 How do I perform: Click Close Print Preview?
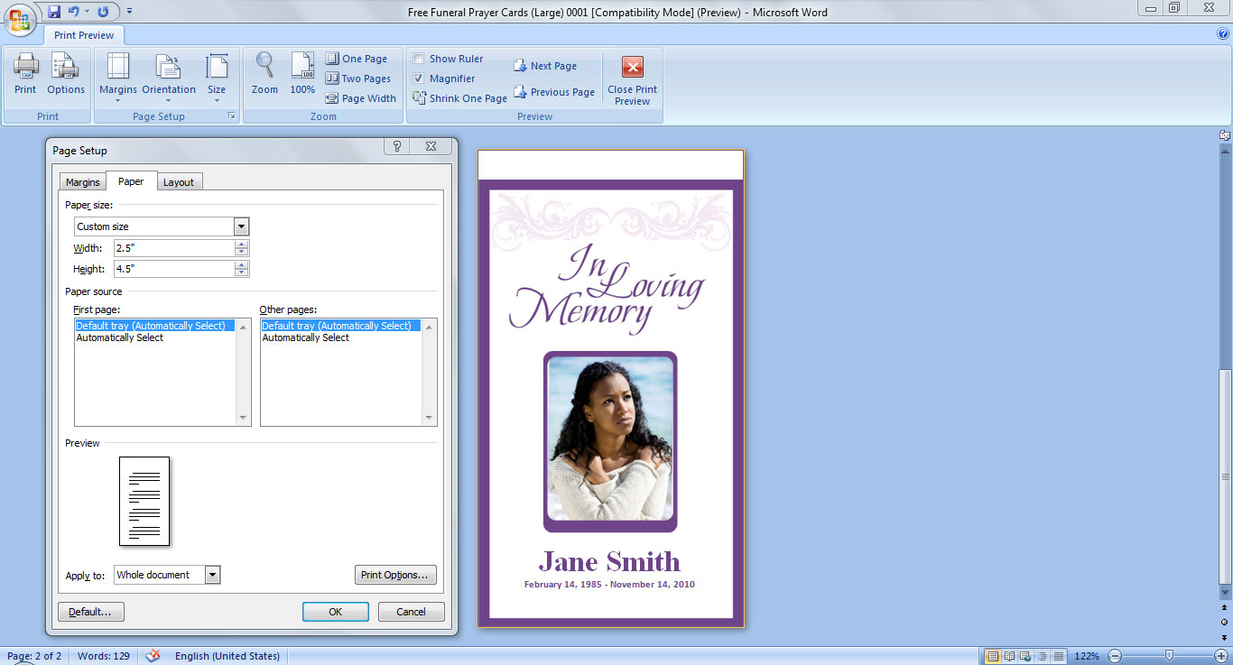click(633, 80)
